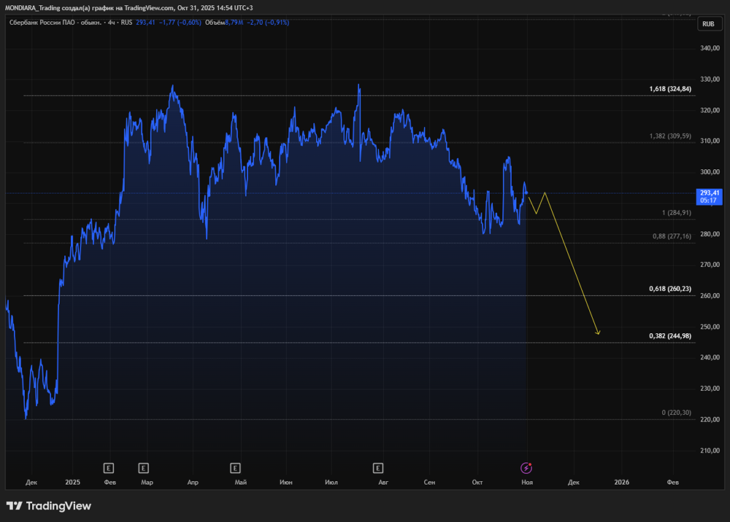The width and height of the screenshot is (730, 522).
Task: Select the earnings E marker above Авг
Action: pyautogui.click(x=377, y=467)
